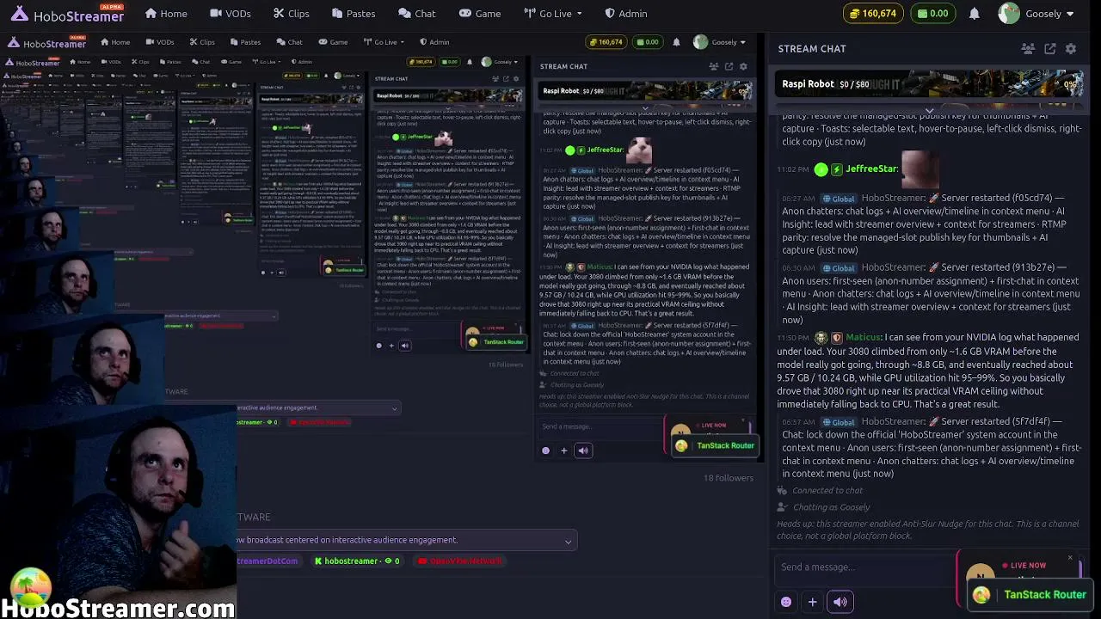Open Admin in the top navigation bar
The image size is (1101, 619).
click(626, 14)
